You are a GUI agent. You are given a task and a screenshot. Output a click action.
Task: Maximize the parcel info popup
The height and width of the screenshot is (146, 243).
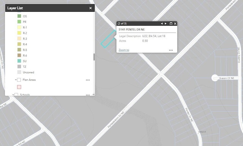tap(171, 23)
